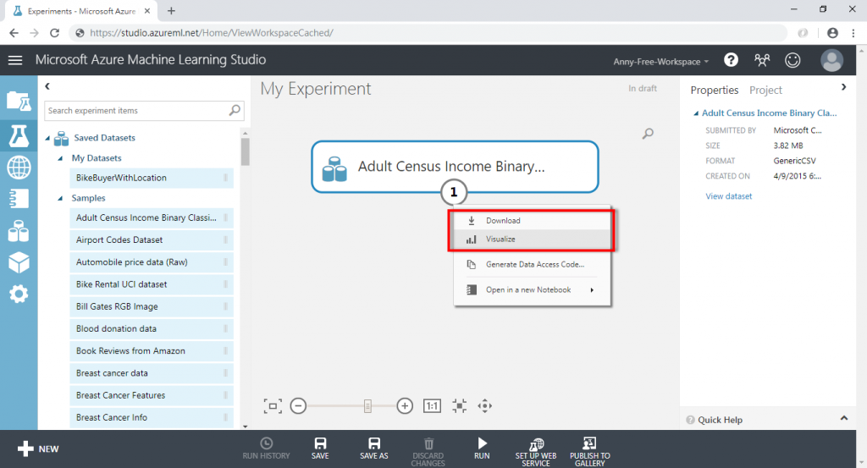
Task: Open the Anny-Free-Workspace dropdown
Action: [x=660, y=62]
